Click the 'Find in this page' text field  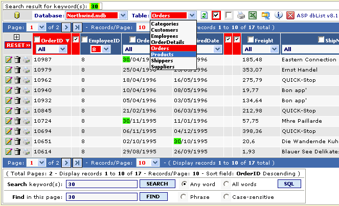tap(102, 197)
